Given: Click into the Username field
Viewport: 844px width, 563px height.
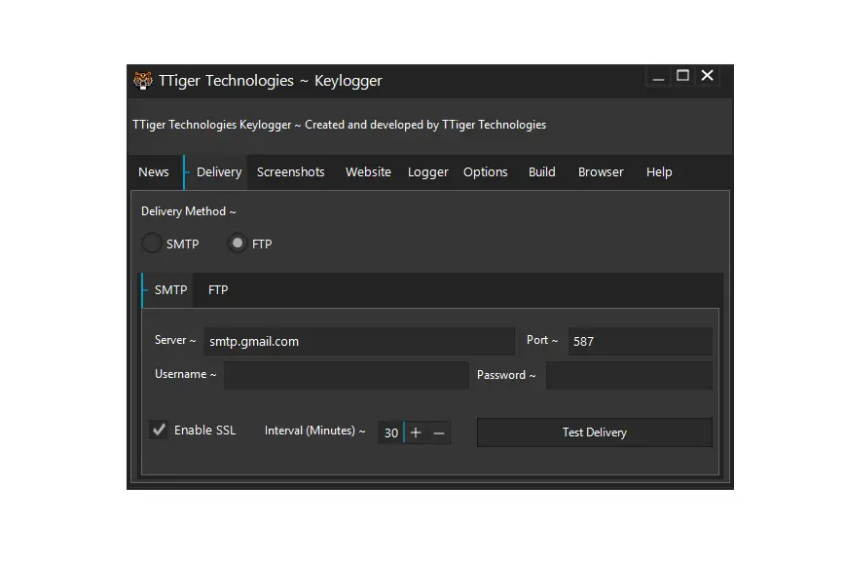Looking at the screenshot, I should pyautogui.click(x=346, y=375).
